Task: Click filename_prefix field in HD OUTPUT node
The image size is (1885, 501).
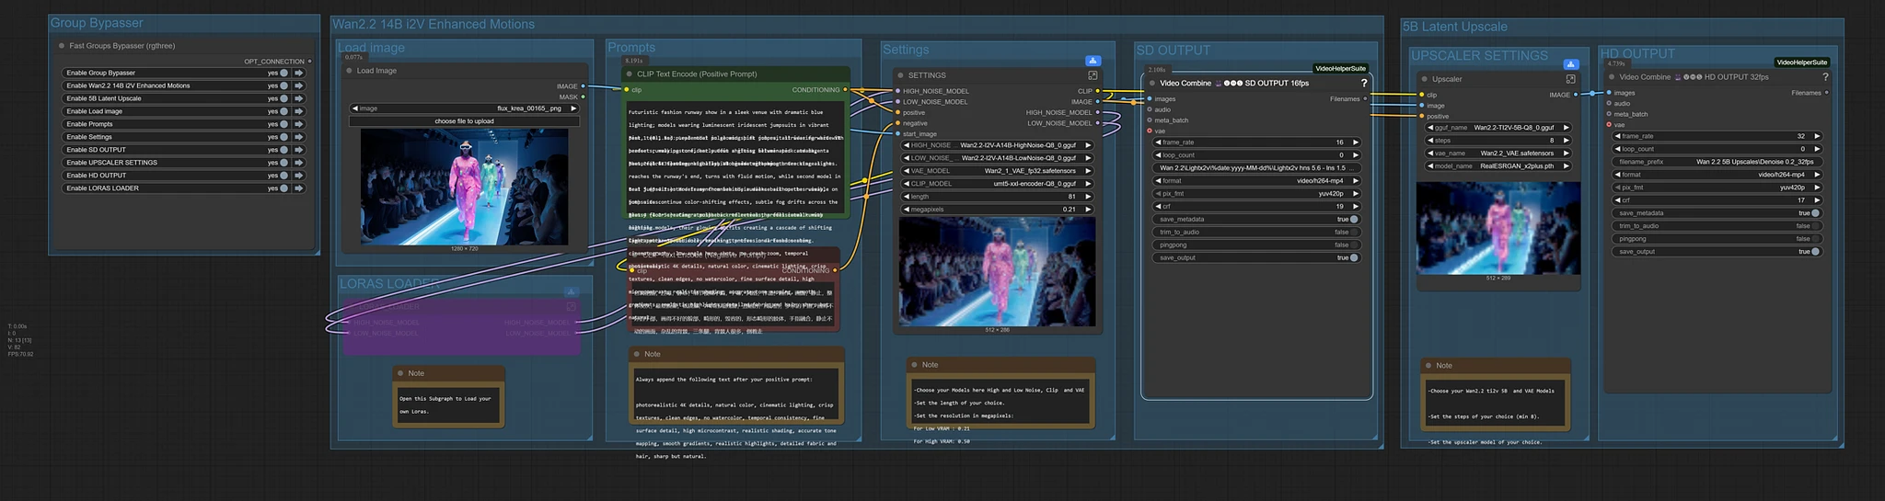Action: (x=1717, y=162)
